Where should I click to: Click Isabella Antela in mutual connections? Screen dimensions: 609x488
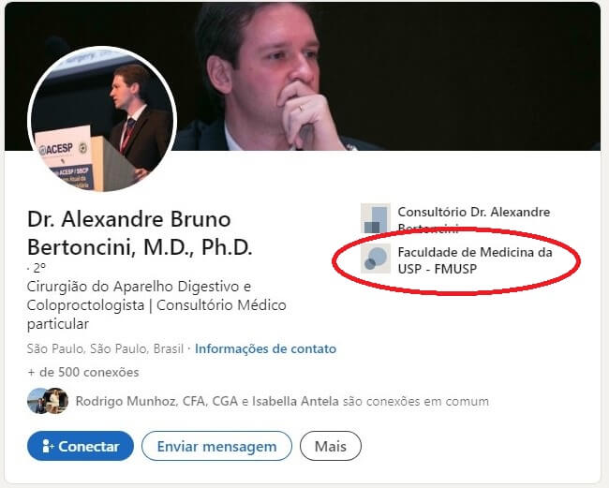(295, 401)
